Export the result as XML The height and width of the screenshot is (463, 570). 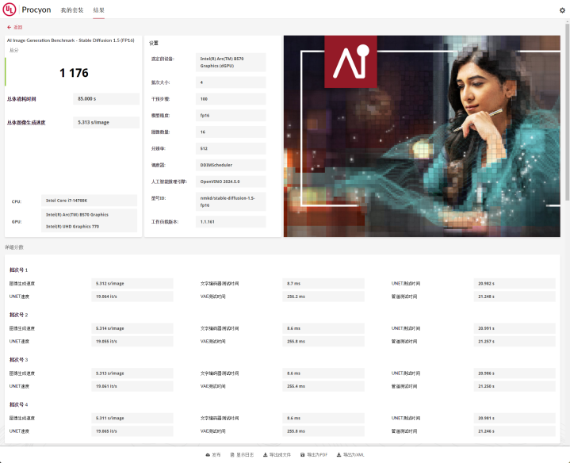click(x=350, y=454)
